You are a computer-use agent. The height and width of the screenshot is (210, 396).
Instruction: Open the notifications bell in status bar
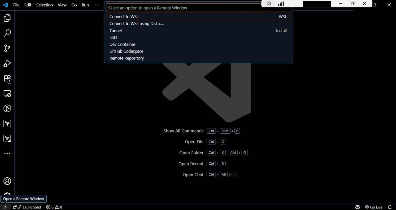[390, 207]
